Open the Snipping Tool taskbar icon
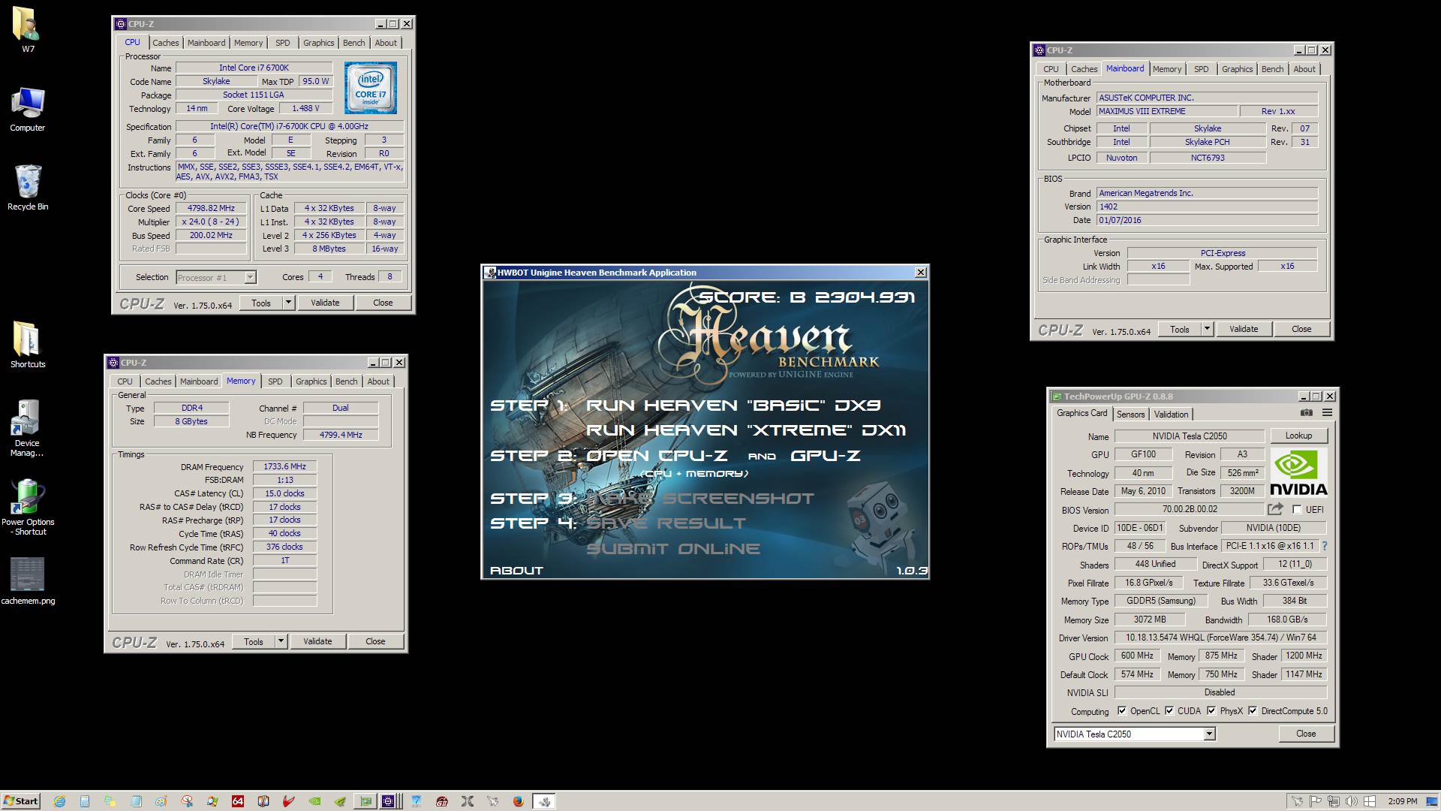 point(186,801)
